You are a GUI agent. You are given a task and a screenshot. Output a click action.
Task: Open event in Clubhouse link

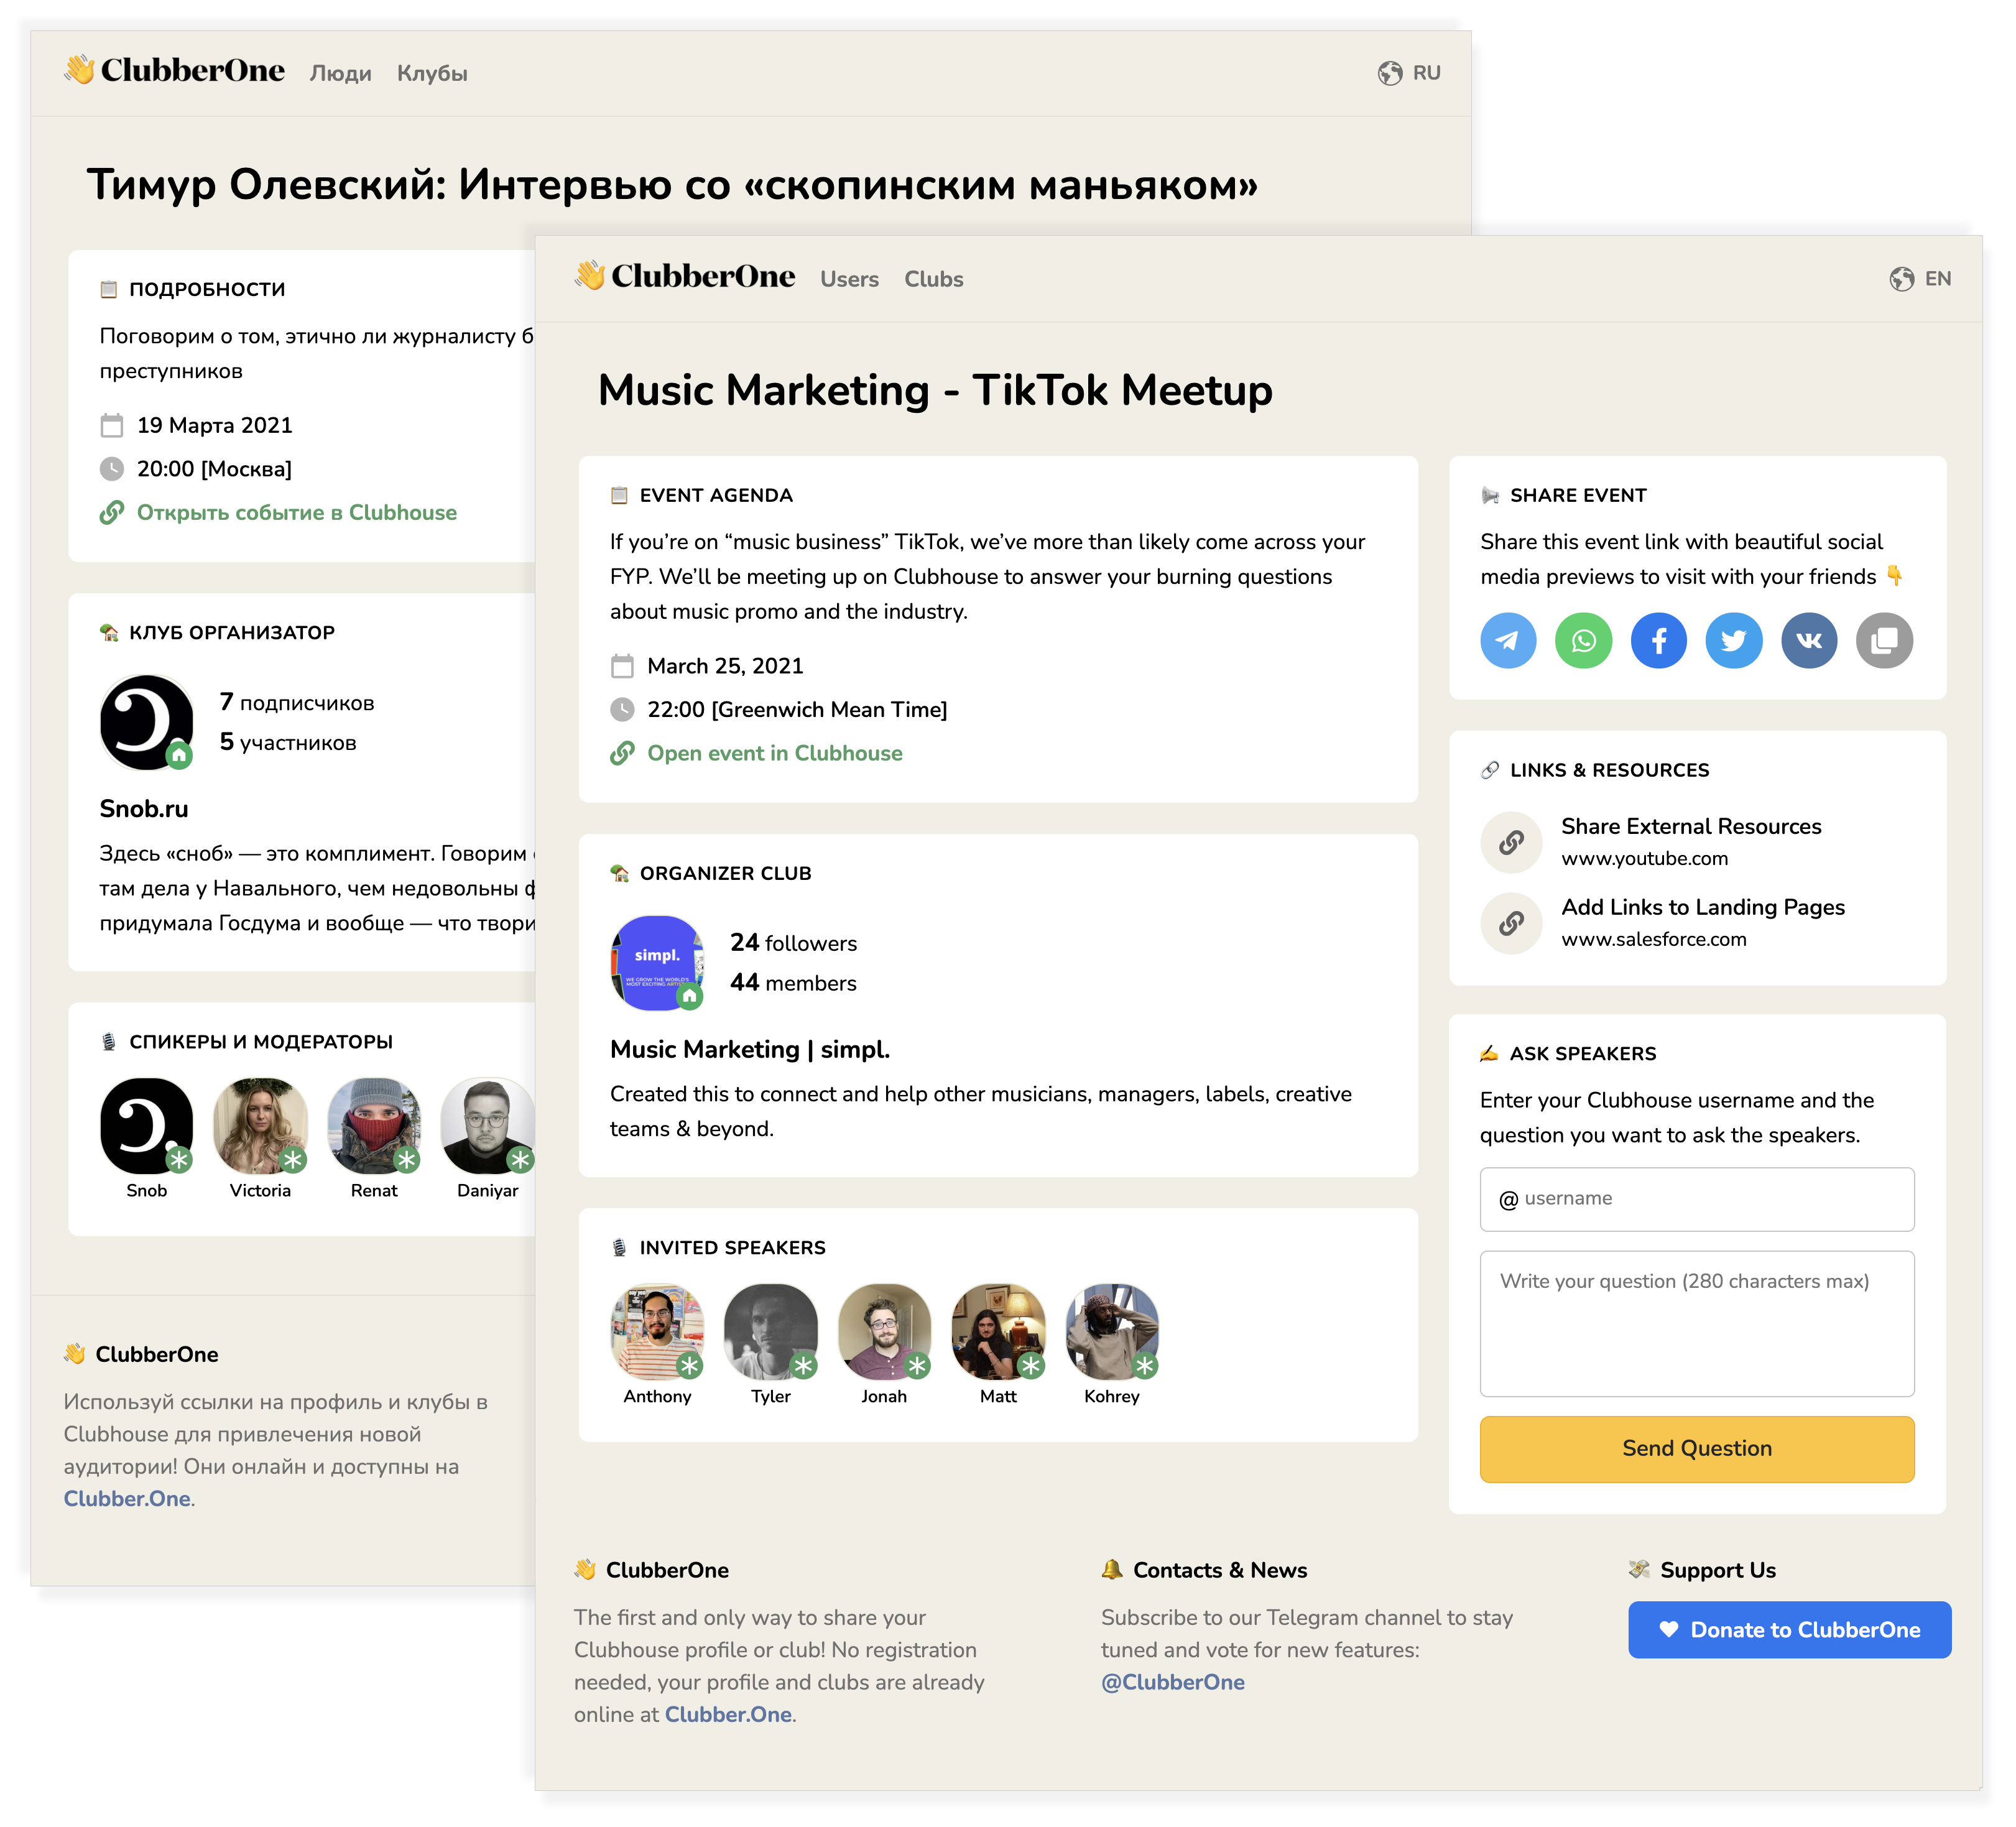(x=774, y=753)
